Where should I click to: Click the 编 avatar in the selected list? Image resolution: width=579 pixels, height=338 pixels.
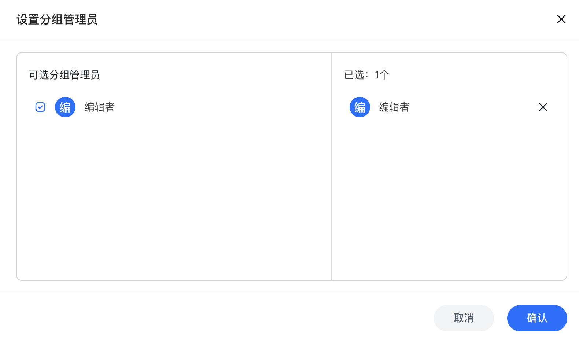(360, 107)
